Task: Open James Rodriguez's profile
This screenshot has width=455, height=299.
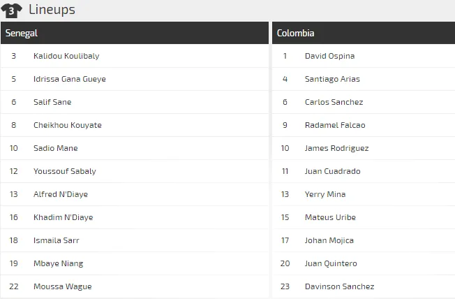Action: pyautogui.click(x=336, y=148)
